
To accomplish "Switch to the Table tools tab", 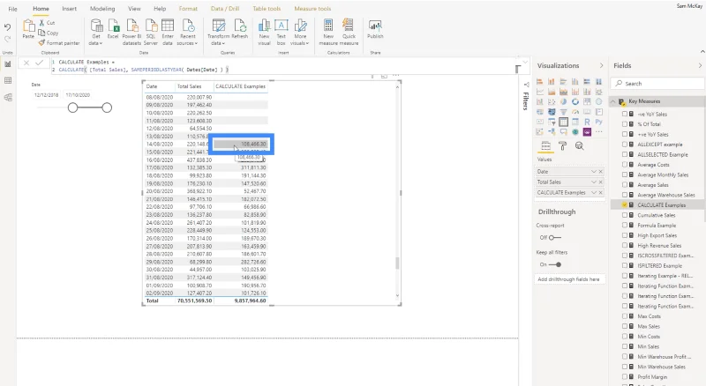I will click(x=267, y=9).
